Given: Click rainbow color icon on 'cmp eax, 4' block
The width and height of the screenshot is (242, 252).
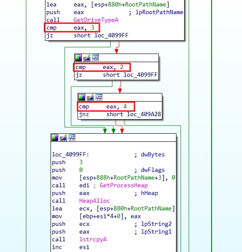Looking at the screenshot, I should click(x=82, y=97).
